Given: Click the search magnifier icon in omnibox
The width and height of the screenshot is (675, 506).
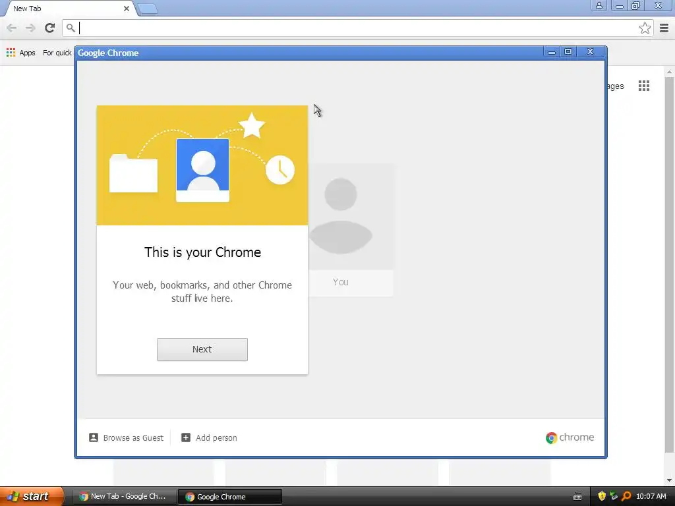Looking at the screenshot, I should [71, 28].
